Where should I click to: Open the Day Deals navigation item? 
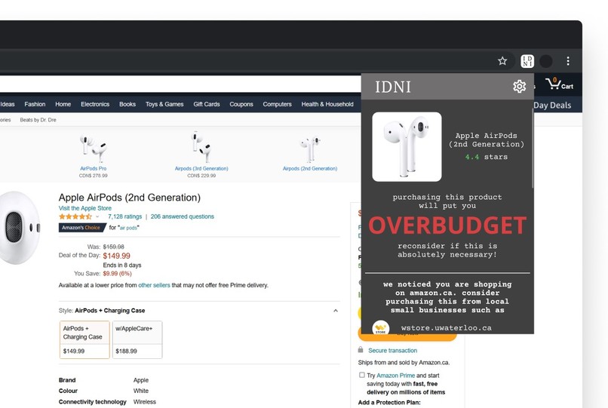552,105
